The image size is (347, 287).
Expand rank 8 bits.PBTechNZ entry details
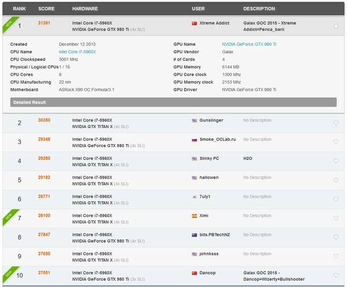click(336, 237)
